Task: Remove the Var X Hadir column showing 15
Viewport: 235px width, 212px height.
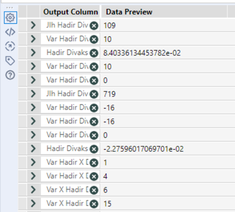Action: point(94,204)
